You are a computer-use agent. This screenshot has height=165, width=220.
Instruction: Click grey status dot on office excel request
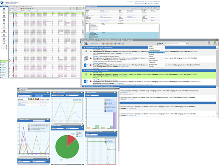click(91, 51)
